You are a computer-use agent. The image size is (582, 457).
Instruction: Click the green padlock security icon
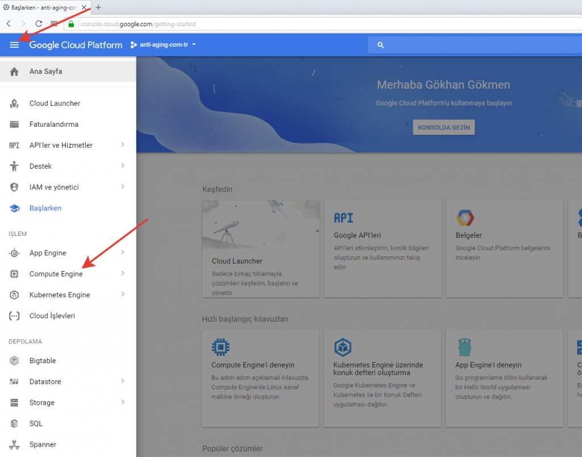pyautogui.click(x=71, y=24)
